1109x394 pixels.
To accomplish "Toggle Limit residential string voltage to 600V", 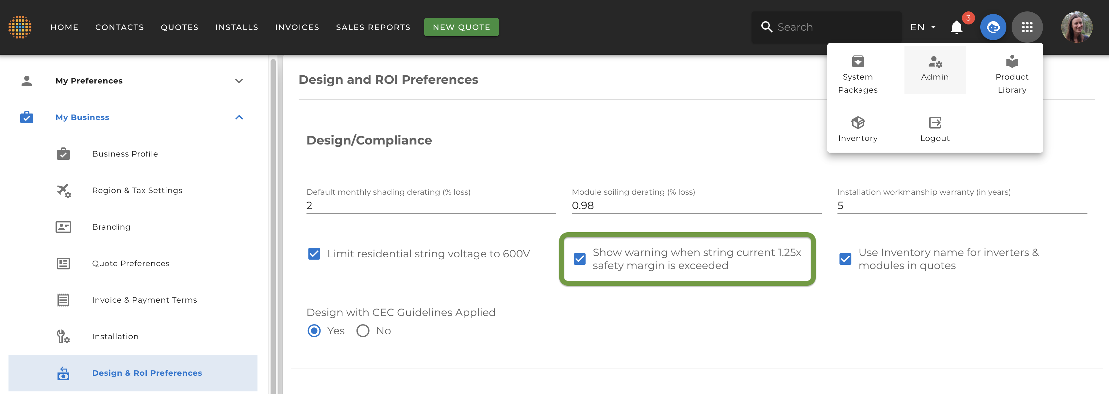I will (x=314, y=254).
